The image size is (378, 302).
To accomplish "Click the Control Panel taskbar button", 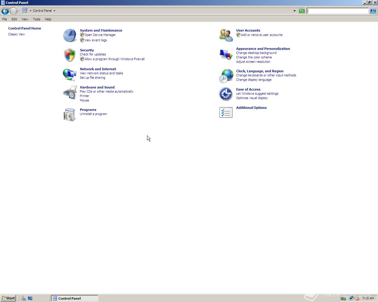I will (x=75, y=298).
